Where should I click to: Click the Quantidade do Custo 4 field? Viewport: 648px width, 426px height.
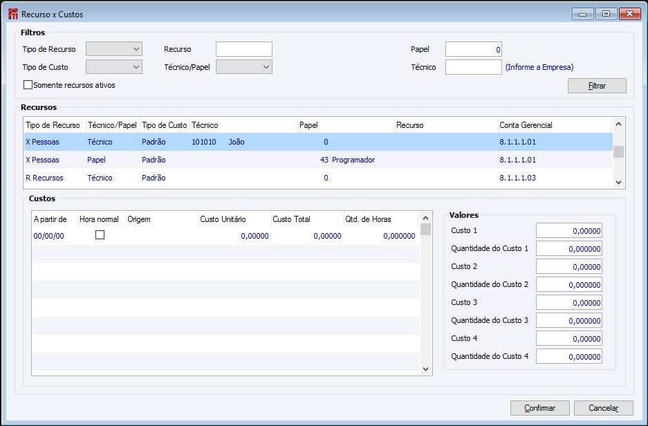[569, 357]
